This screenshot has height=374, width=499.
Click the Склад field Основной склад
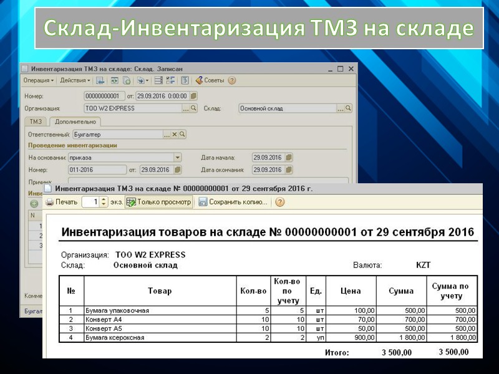[288, 108]
